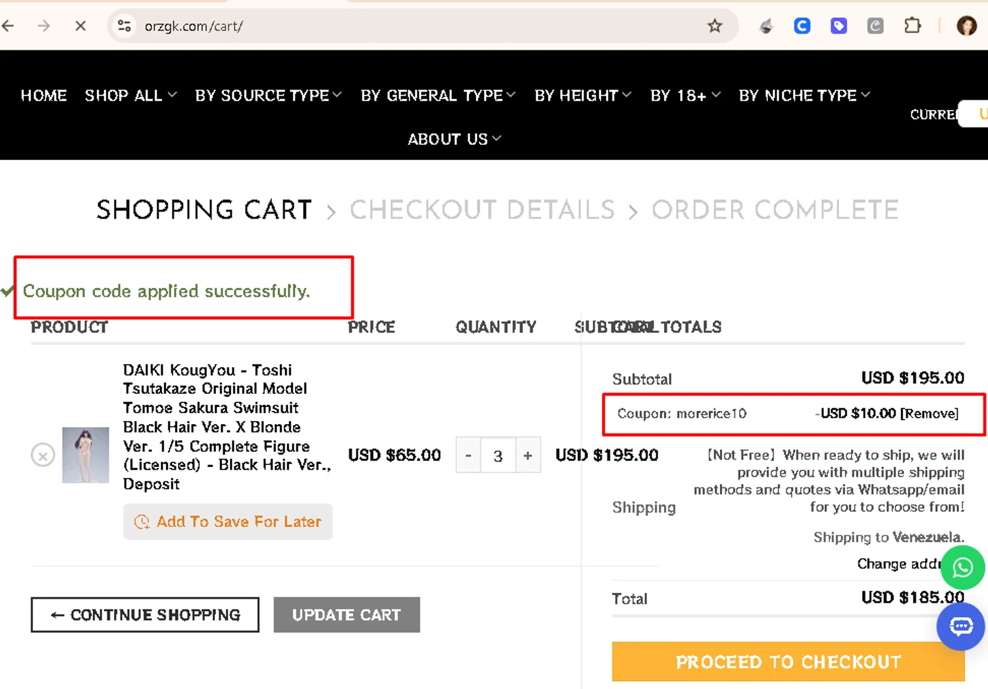Stop page loading with the X button

[x=80, y=26]
